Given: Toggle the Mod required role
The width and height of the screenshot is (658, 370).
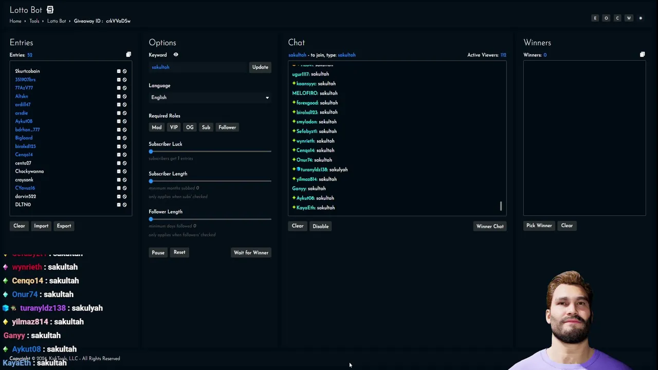Looking at the screenshot, I should (157, 127).
